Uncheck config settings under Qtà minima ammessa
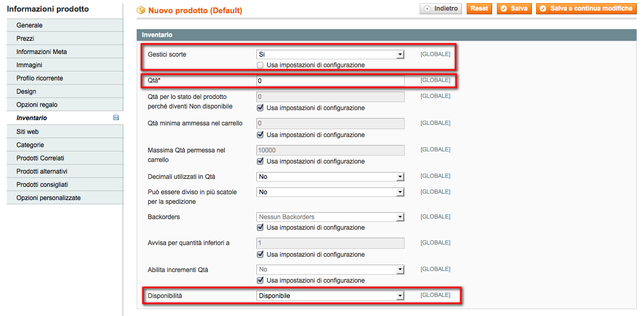This screenshot has width=642, height=316. (x=260, y=135)
